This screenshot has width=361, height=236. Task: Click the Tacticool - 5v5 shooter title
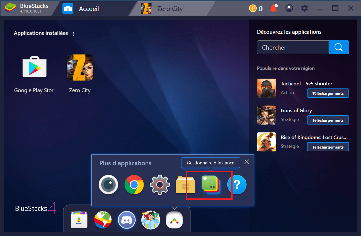coord(307,84)
